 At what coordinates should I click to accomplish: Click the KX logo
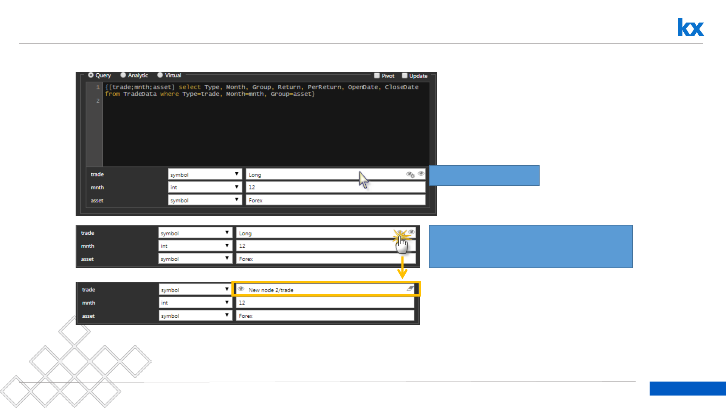(690, 27)
